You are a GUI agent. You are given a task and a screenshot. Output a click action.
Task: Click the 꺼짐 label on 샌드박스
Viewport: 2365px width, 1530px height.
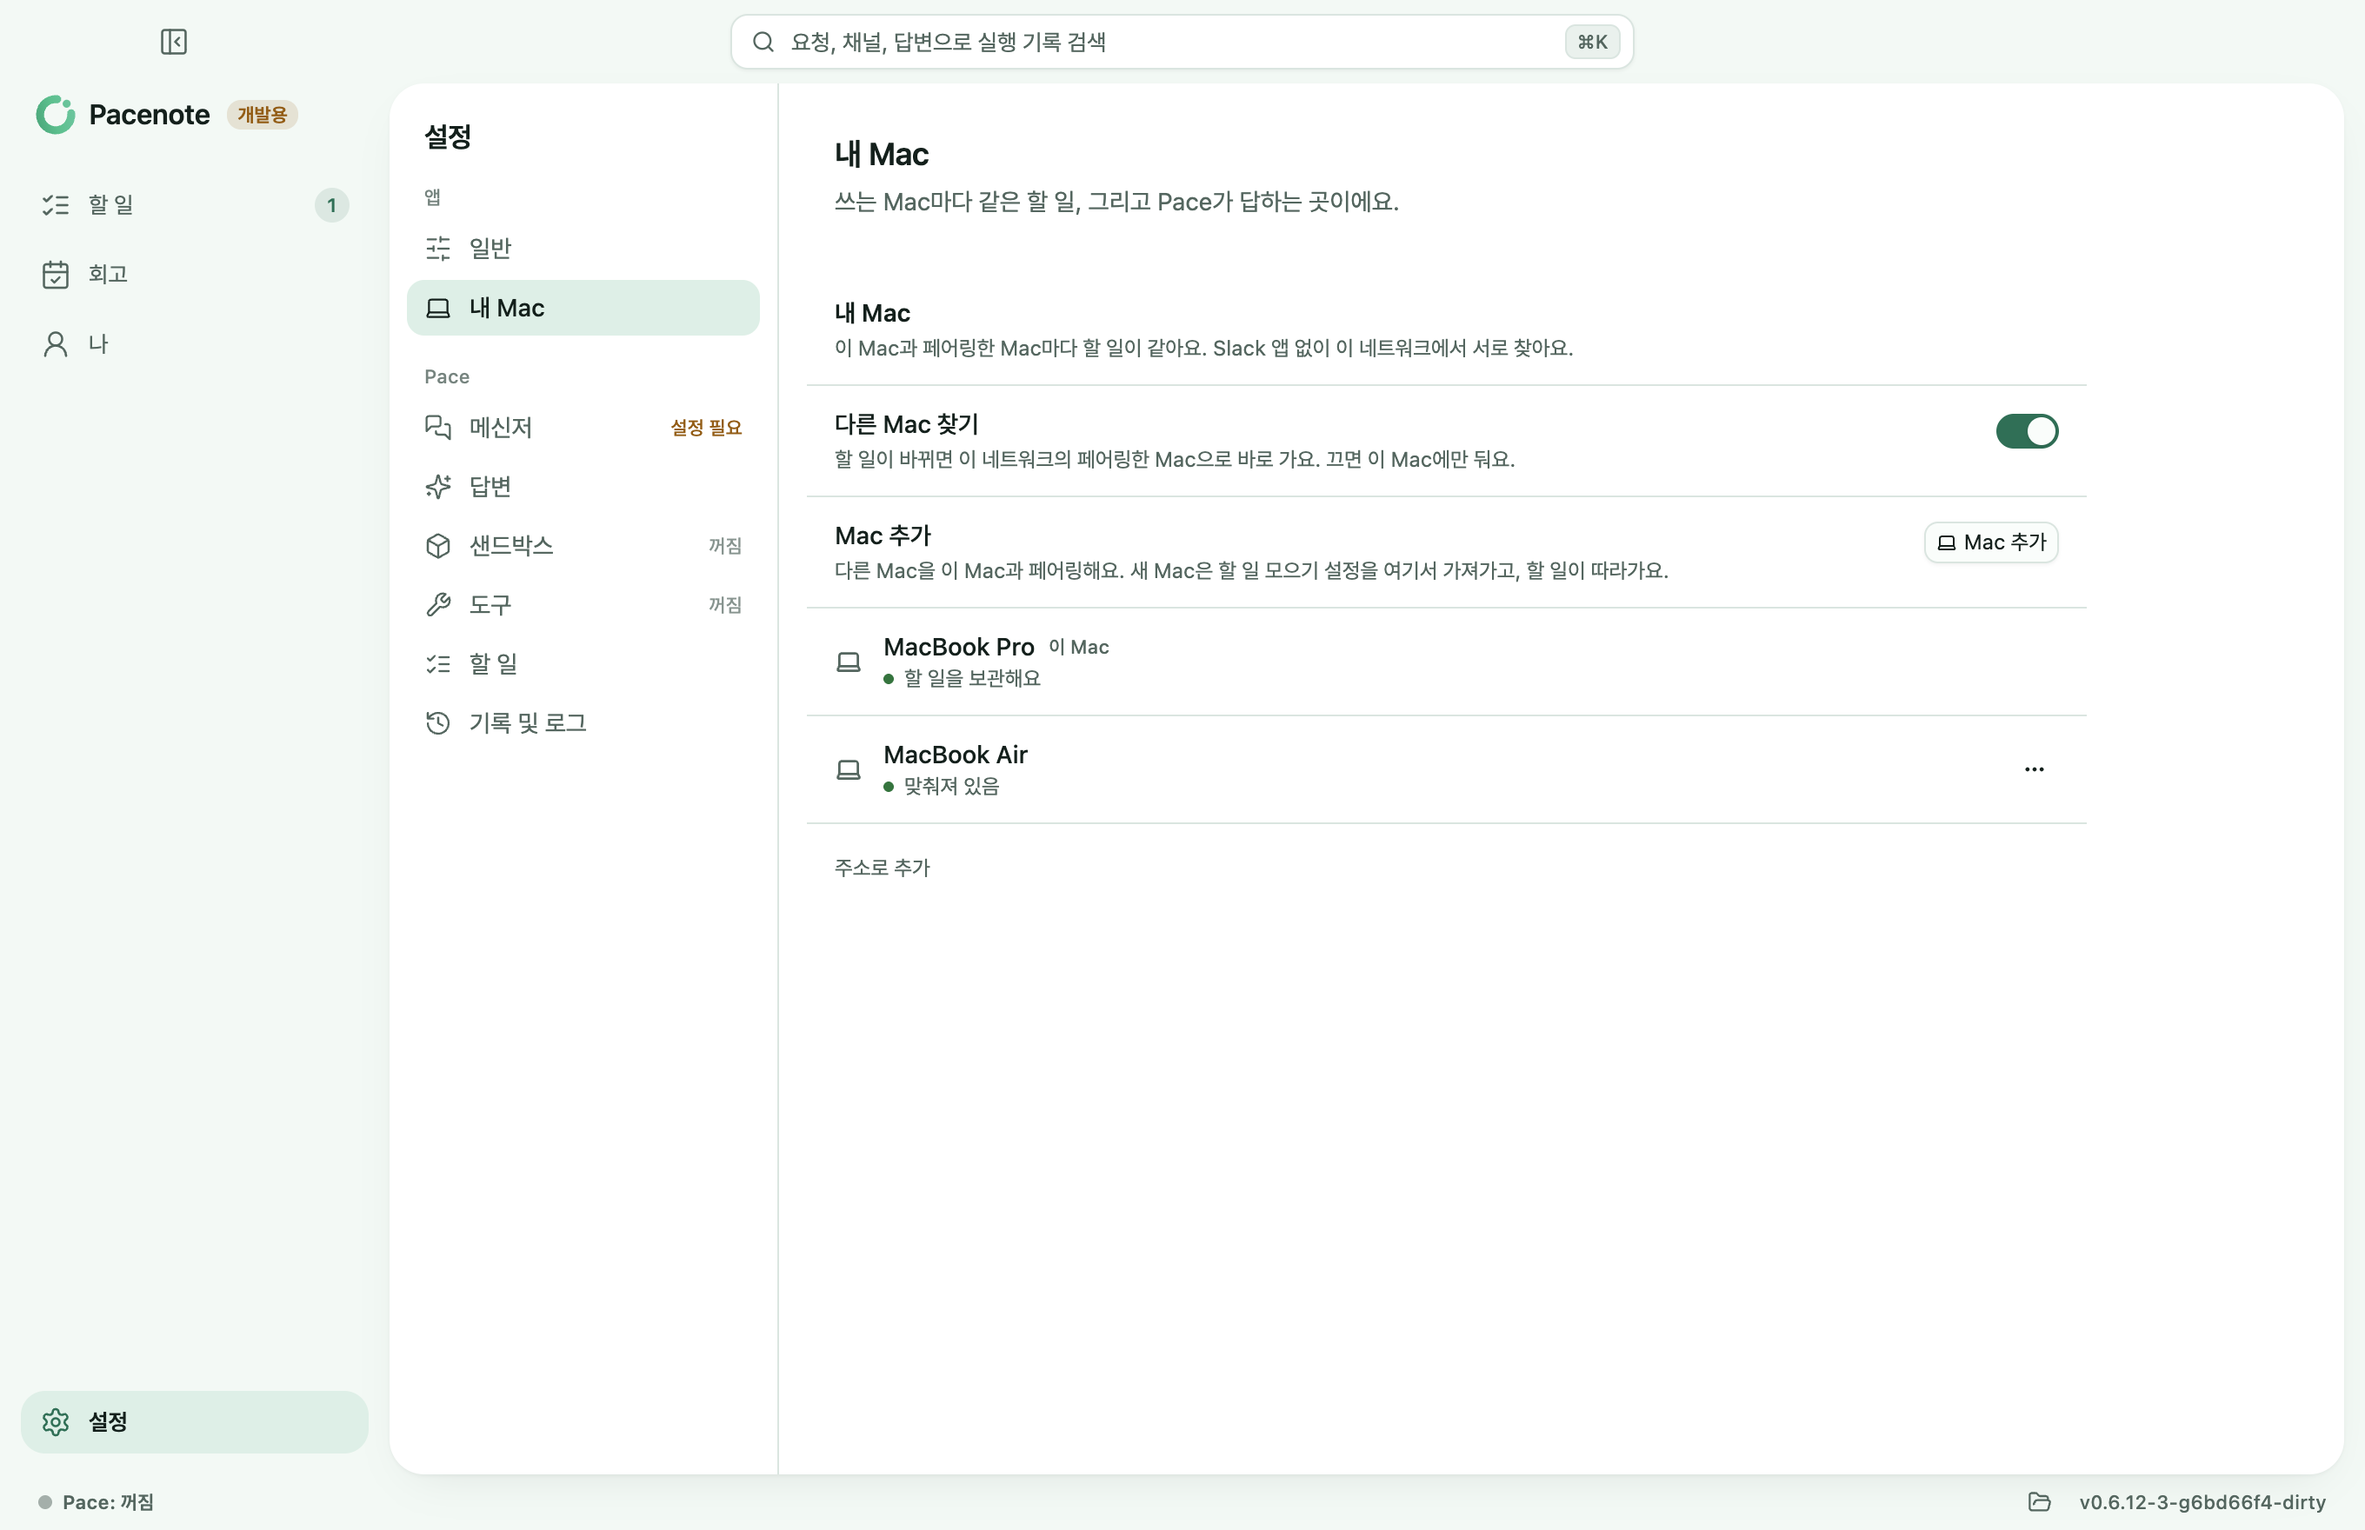coord(725,545)
